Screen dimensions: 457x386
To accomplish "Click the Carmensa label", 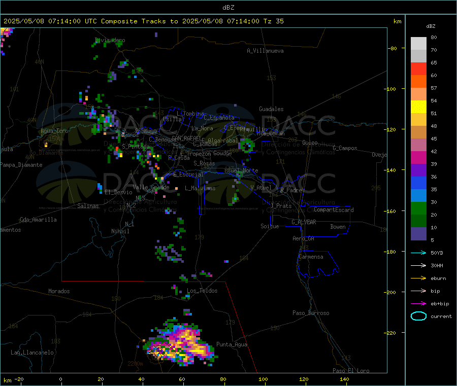I will (311, 257).
